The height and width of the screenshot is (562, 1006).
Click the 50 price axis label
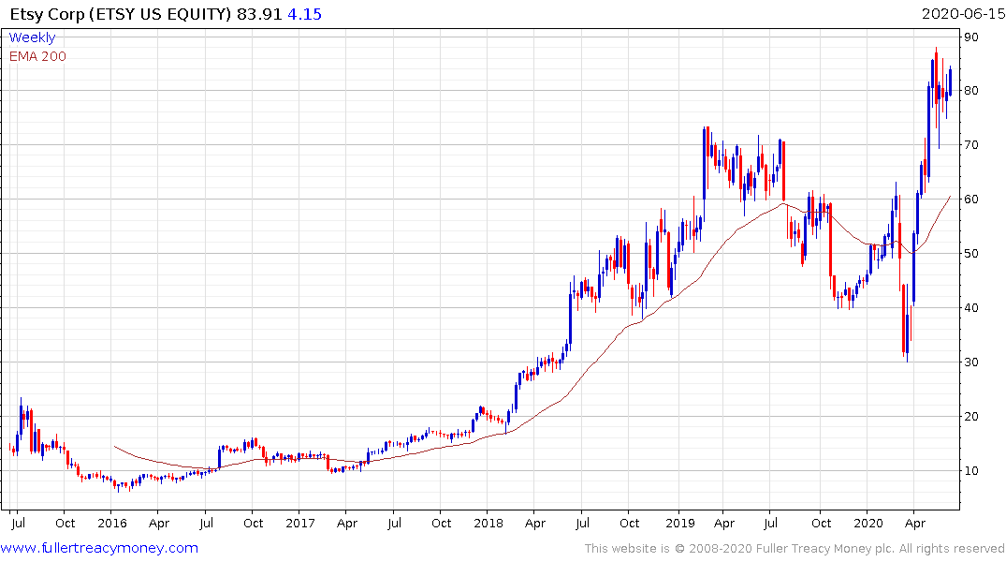pyautogui.click(x=971, y=254)
